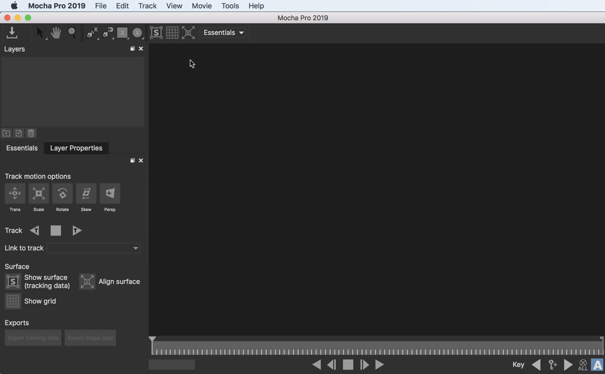Go to next keyframe
The width and height of the screenshot is (605, 374).
point(568,365)
